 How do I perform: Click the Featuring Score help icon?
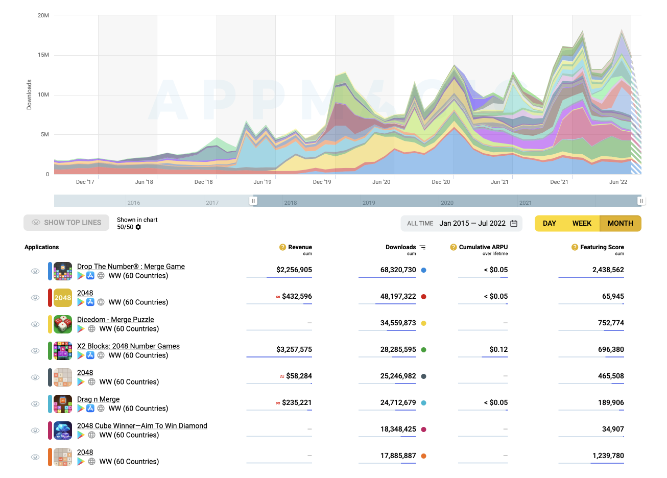point(575,247)
